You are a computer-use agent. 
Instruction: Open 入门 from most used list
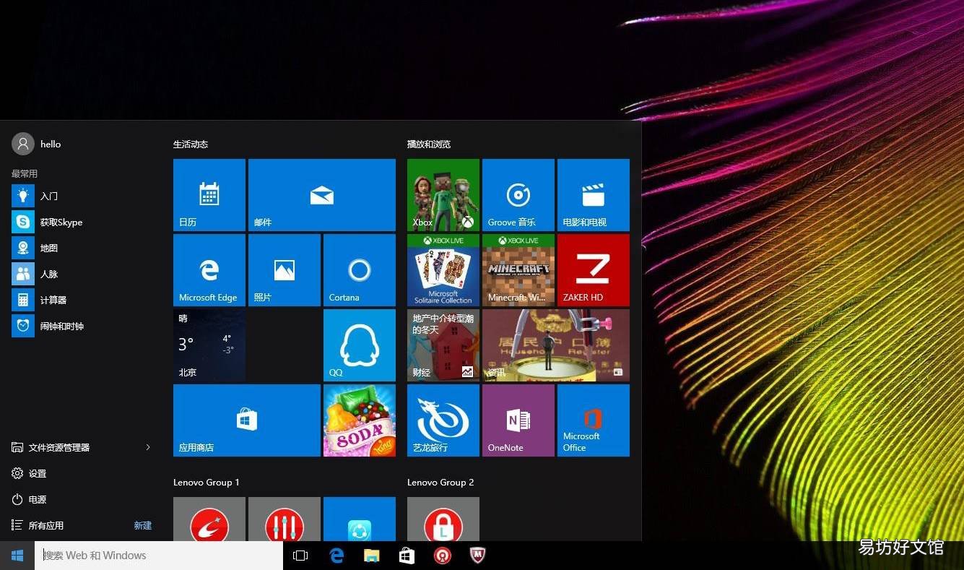[x=81, y=196]
